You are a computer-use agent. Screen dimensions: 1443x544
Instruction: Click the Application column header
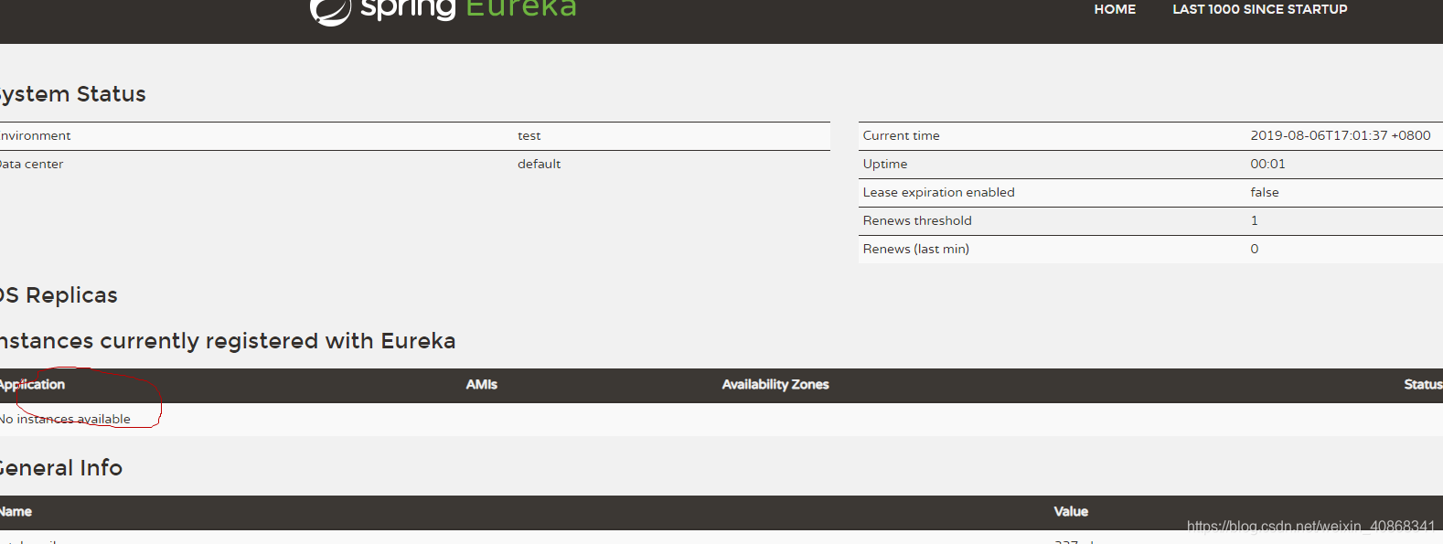pyautogui.click(x=32, y=385)
